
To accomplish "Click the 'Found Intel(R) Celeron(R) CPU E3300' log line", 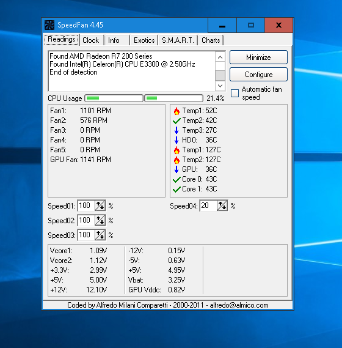I will tap(122, 64).
